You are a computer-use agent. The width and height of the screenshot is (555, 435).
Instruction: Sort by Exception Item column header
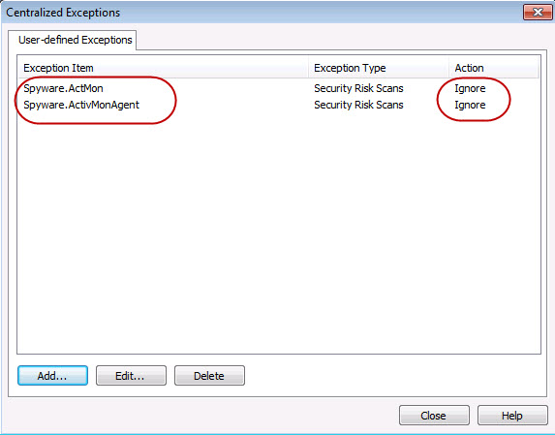(163, 68)
